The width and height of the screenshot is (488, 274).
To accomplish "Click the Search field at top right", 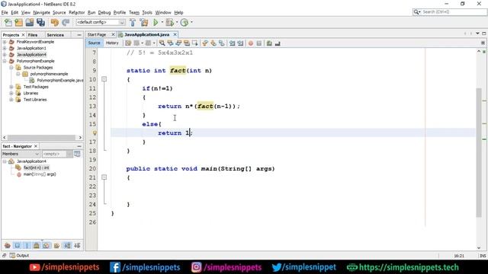I will (450, 12).
